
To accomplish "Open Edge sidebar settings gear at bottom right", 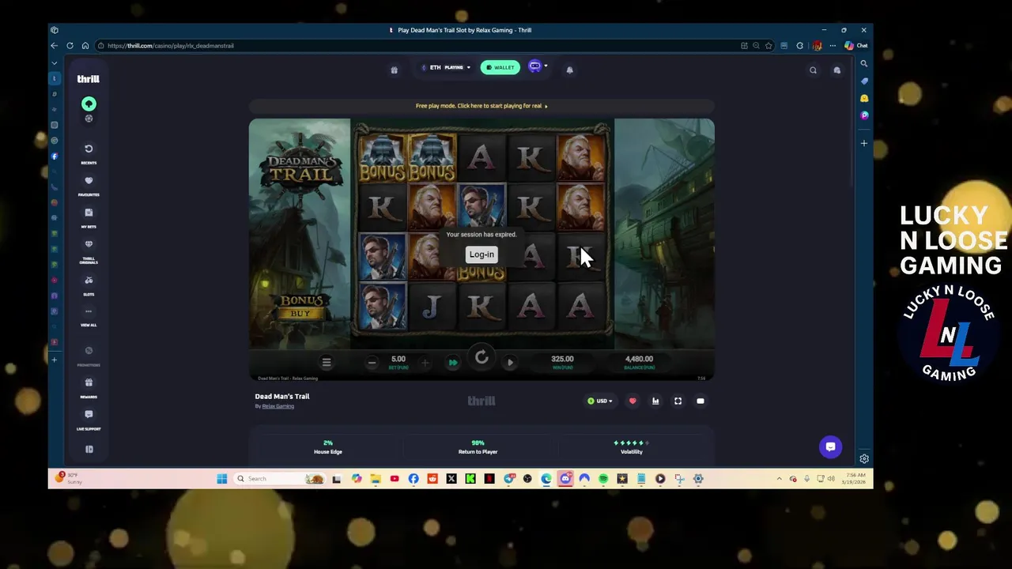I will [x=864, y=459].
